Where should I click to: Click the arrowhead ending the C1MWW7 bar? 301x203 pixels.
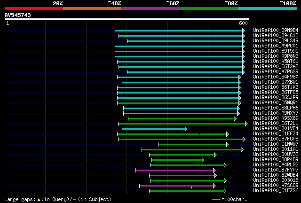click(228, 144)
